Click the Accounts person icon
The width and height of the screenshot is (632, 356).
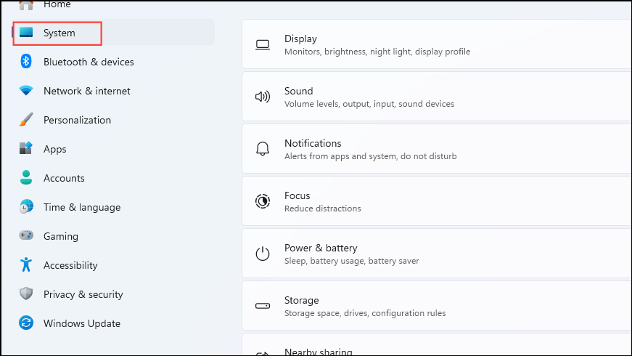pyautogui.click(x=26, y=178)
